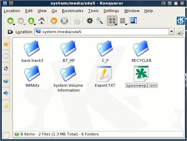This screenshot has width=187, height=141.
Task: Click the green status indicator light
Action: click(17, 134)
